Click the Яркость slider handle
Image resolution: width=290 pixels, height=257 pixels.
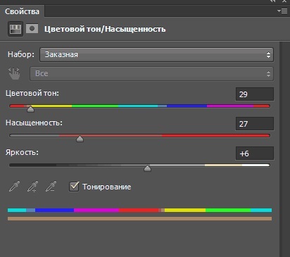(147, 168)
